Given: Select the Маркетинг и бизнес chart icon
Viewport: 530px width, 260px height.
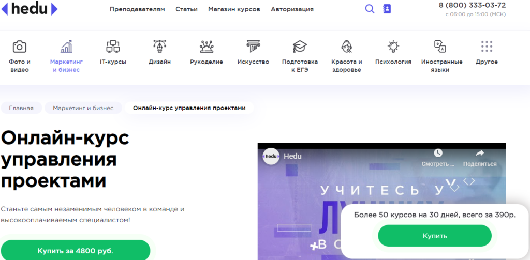Looking at the screenshot, I should pyautogui.click(x=66, y=47).
